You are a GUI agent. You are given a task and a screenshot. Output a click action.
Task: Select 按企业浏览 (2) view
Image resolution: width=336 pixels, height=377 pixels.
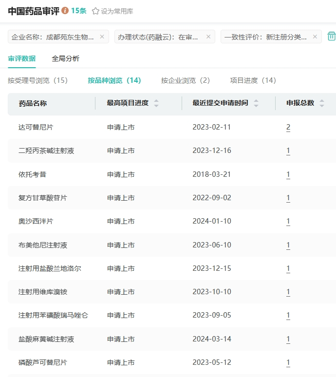point(186,80)
